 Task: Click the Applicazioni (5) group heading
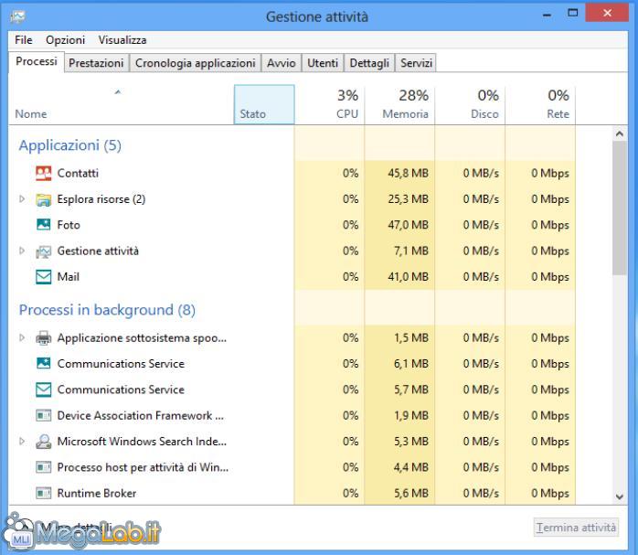[x=70, y=145]
